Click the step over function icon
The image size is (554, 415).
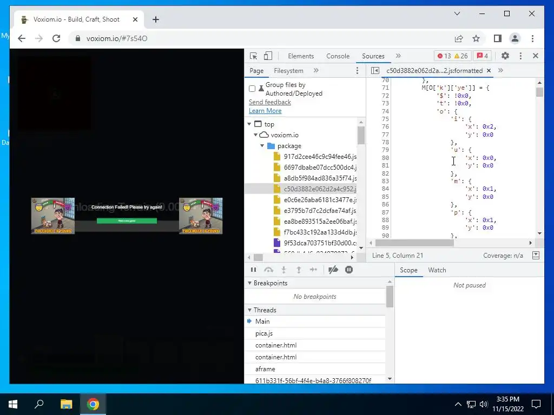click(x=268, y=270)
